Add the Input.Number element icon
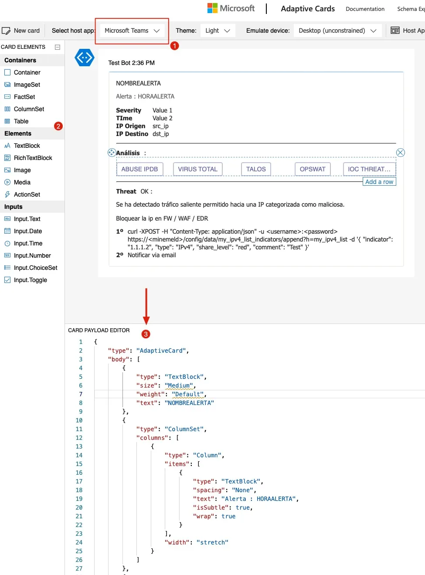Screen dimensions: 425x575 7,255
